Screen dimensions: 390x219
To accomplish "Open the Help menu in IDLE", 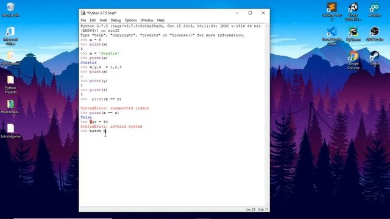I will (161, 20).
